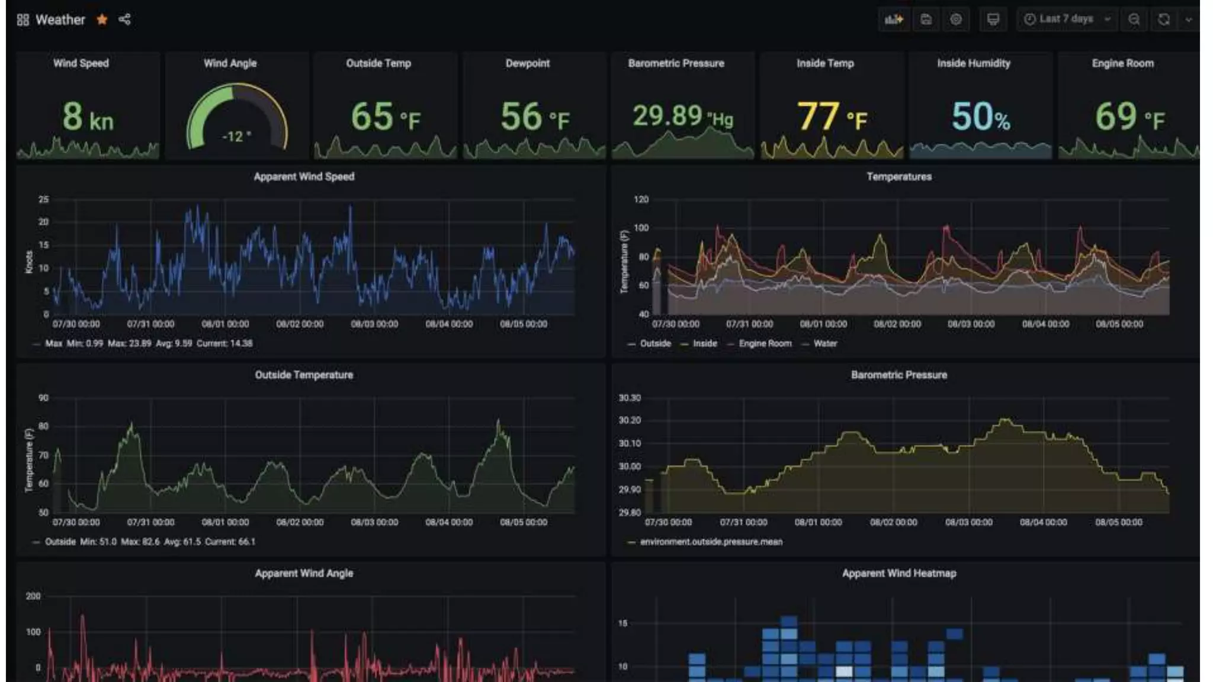Expand the refresh interval dropdown arrow
1213x682 pixels.
click(x=1188, y=20)
